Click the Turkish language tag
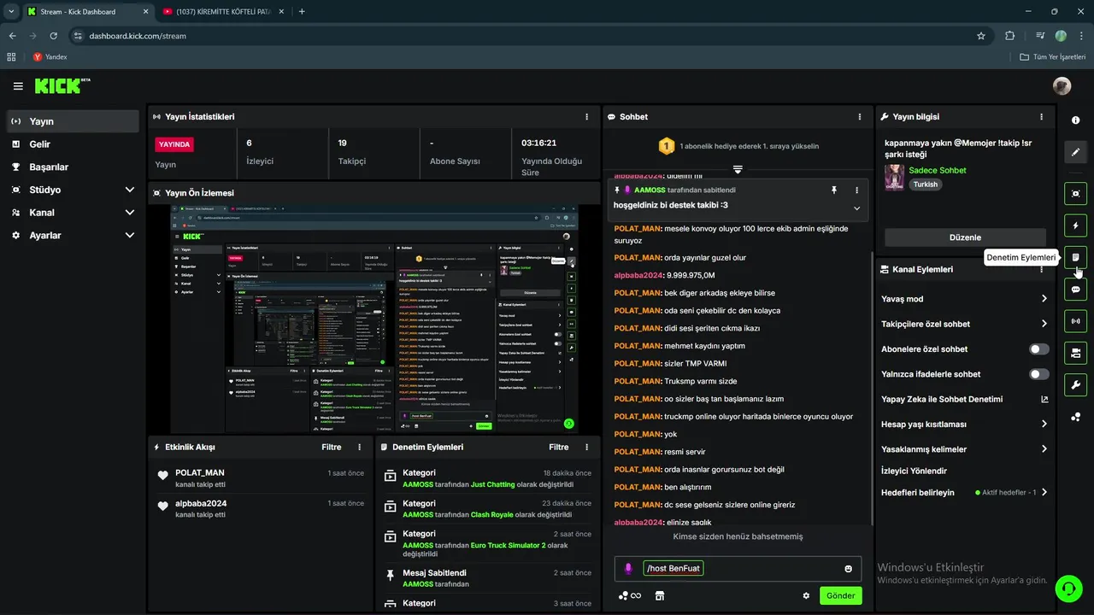Screen dimensions: 1094x615 [926, 184]
